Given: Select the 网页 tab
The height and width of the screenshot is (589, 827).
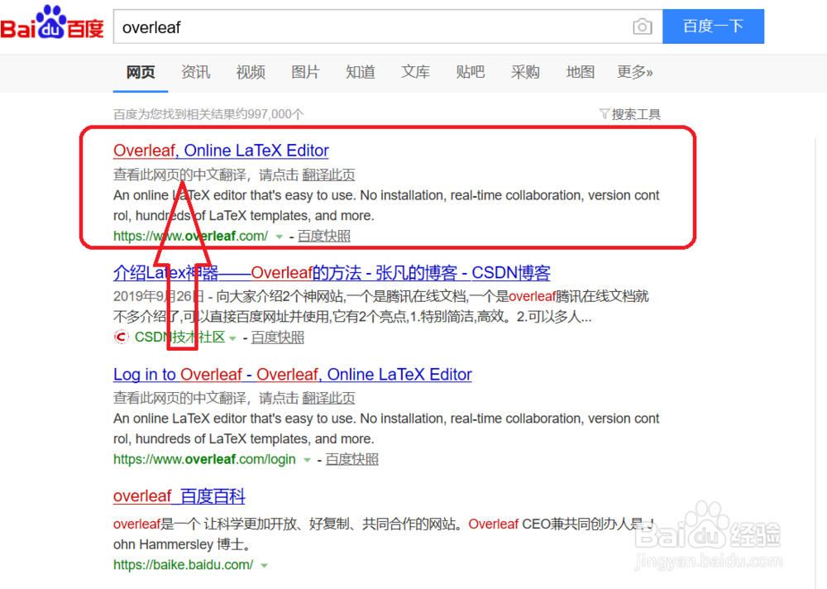Looking at the screenshot, I should [x=141, y=72].
